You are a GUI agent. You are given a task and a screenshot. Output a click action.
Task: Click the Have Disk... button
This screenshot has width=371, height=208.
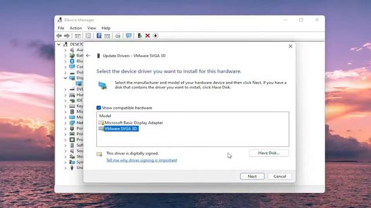pos(269,153)
